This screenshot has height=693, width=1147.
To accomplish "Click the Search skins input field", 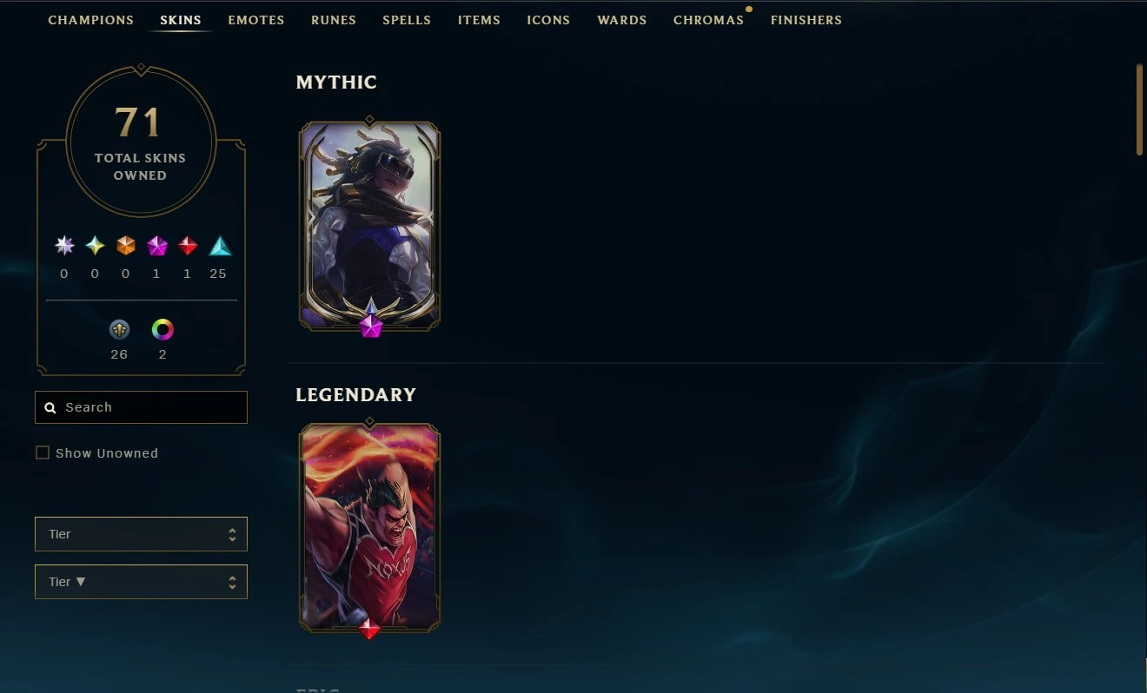I will click(141, 407).
